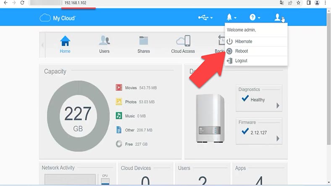
Task: Click the Network Activity graph
Action: [70, 179]
